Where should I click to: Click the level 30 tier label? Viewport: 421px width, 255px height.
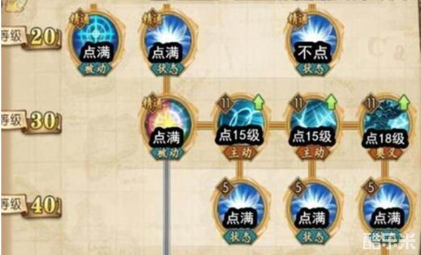coord(31,121)
